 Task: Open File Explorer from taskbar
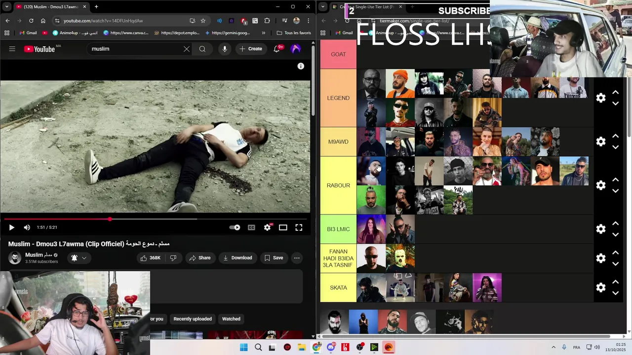302,347
